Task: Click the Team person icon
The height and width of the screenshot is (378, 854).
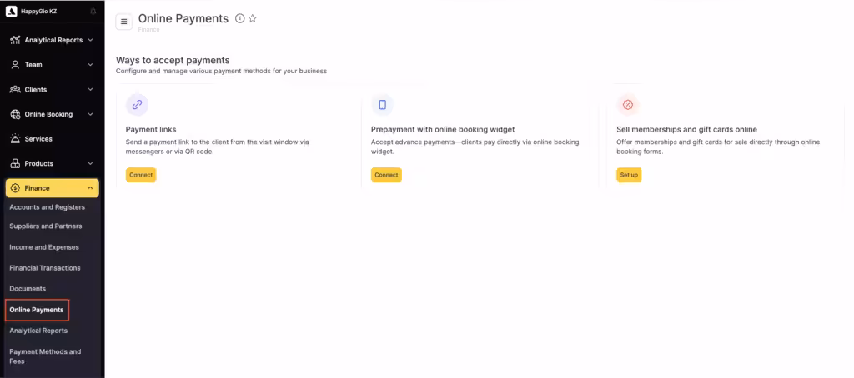Action: click(x=15, y=65)
